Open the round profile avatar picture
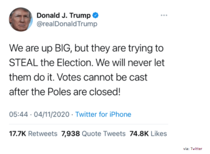 pos(21,20)
